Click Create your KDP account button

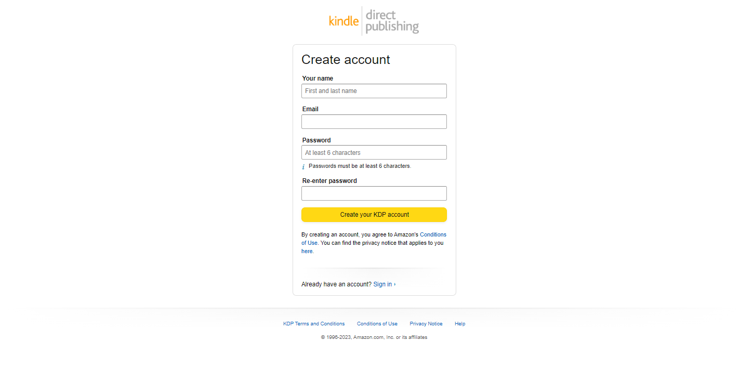point(374,215)
